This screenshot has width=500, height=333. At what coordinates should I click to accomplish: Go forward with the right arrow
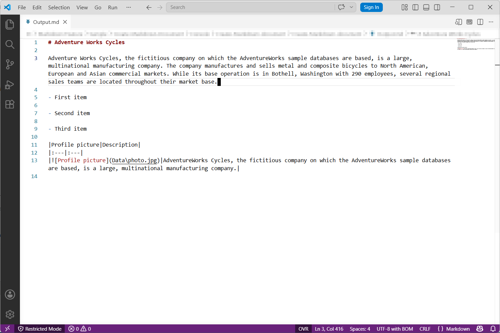click(160, 7)
